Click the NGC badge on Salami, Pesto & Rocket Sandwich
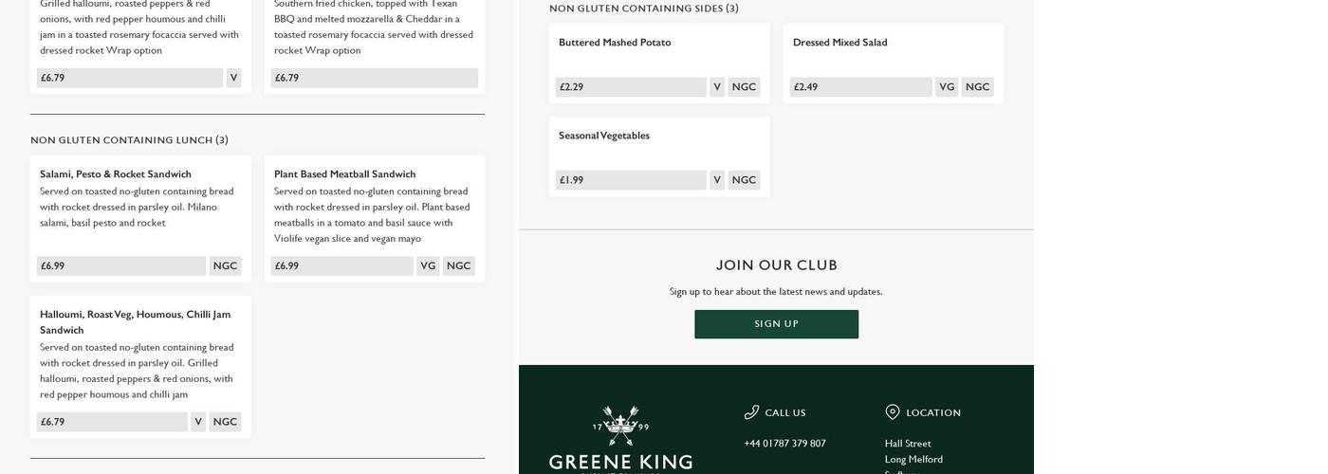 pyautogui.click(x=225, y=266)
